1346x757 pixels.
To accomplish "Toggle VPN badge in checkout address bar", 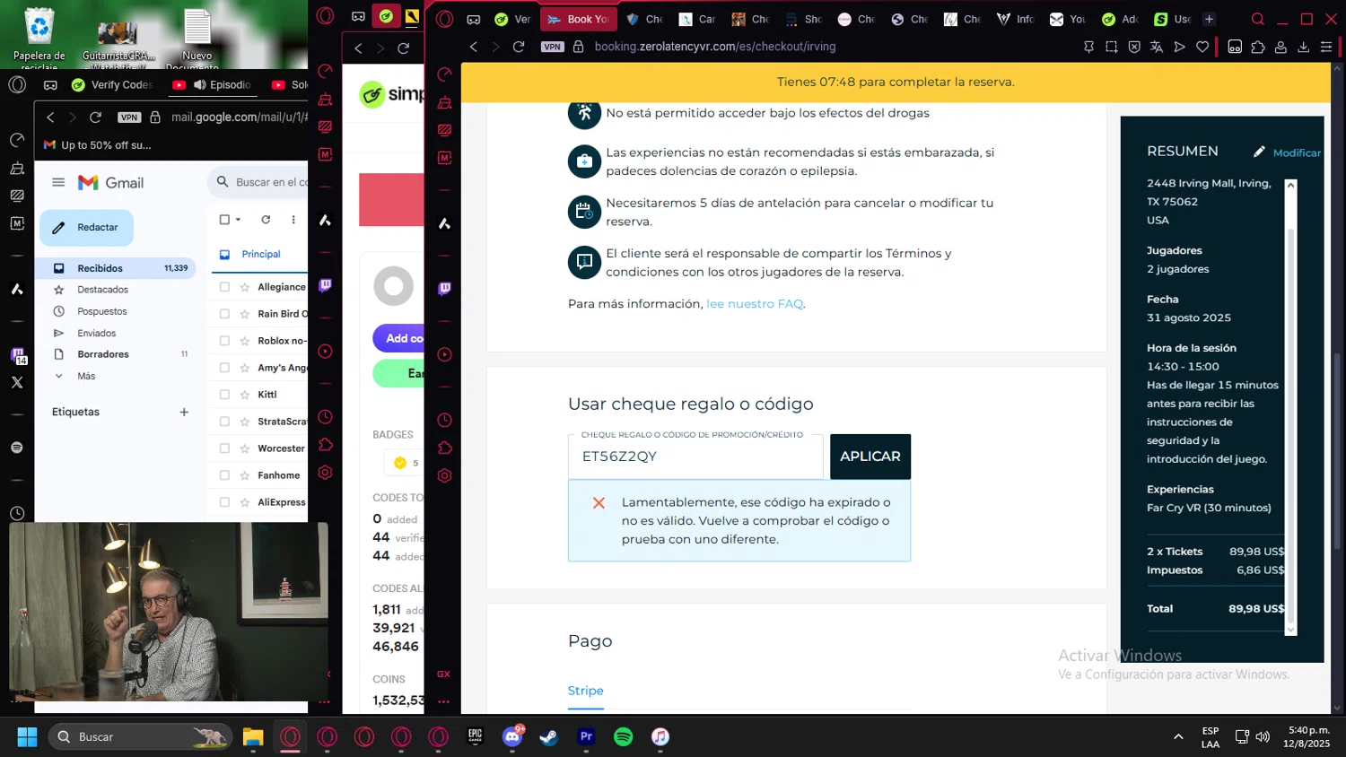I will pyautogui.click(x=553, y=47).
